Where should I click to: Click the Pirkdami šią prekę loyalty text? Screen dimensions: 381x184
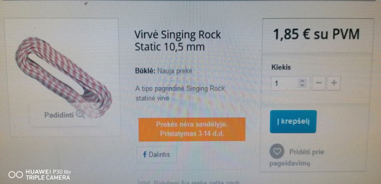(x=197, y=182)
